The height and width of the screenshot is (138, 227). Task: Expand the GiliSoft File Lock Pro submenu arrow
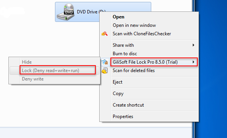point(194,62)
